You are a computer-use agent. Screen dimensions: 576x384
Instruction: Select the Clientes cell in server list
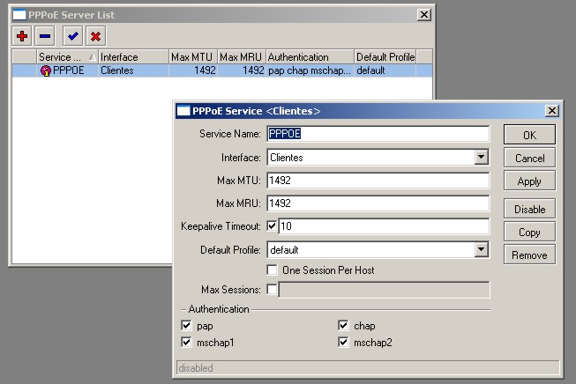coord(133,70)
